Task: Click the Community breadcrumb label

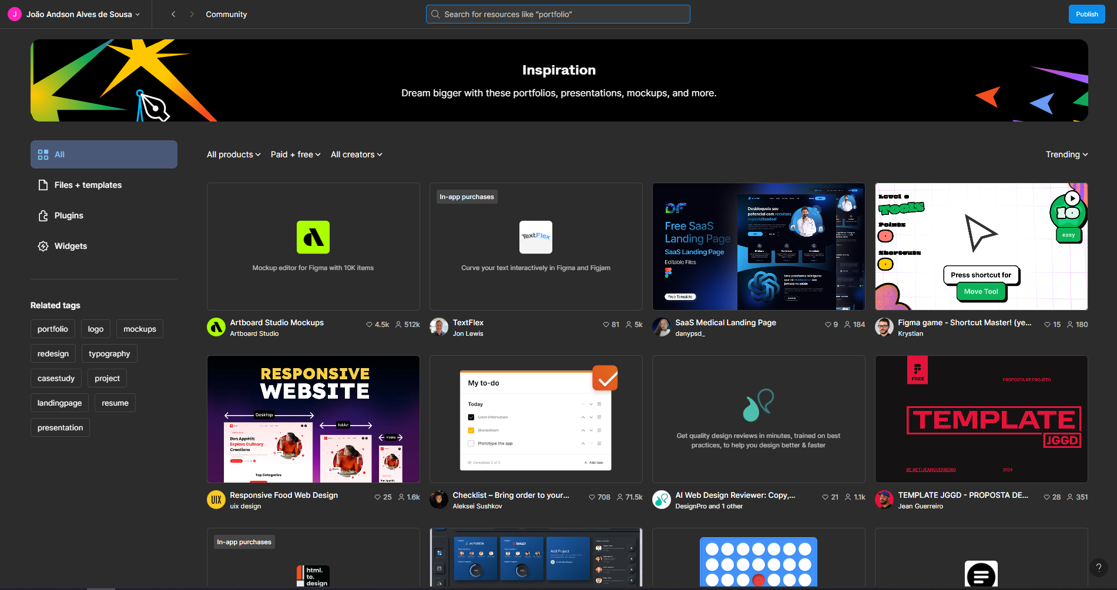Action: (x=226, y=14)
